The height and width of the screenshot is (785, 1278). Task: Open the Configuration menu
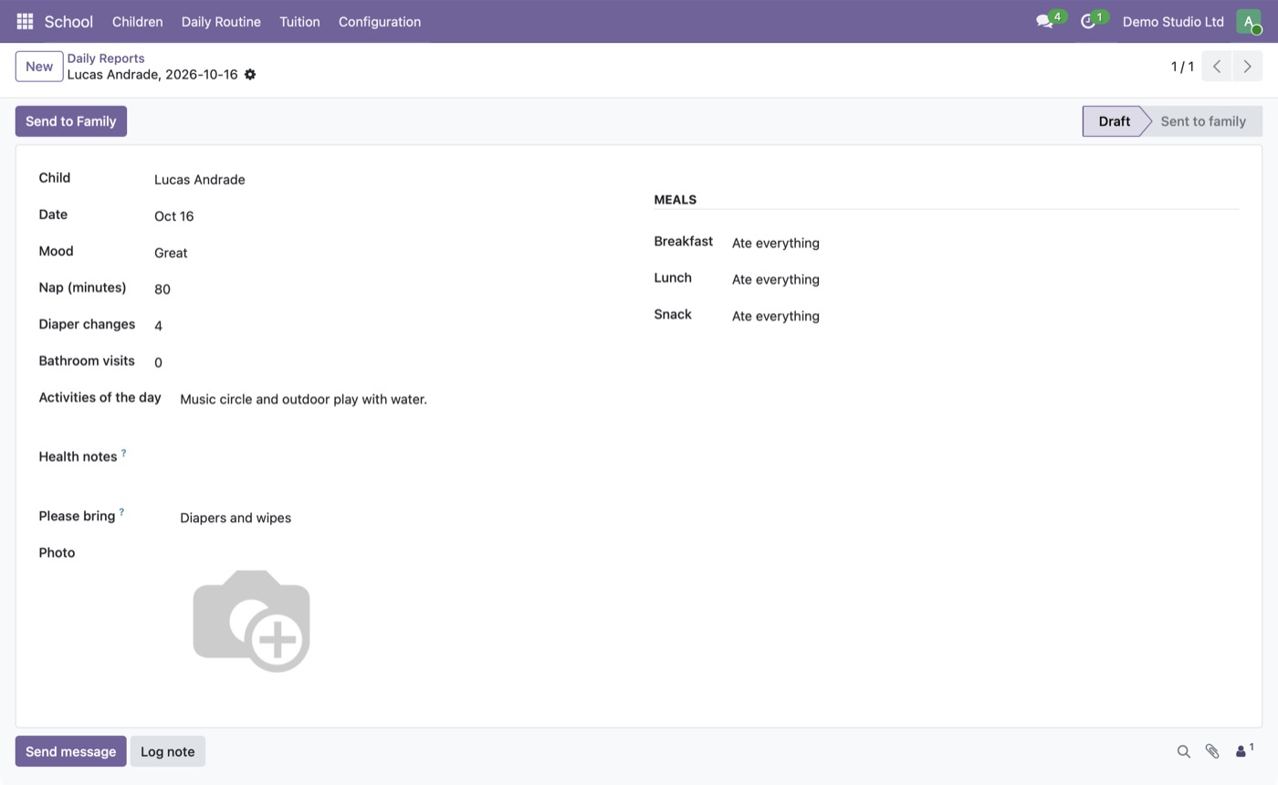[380, 21]
